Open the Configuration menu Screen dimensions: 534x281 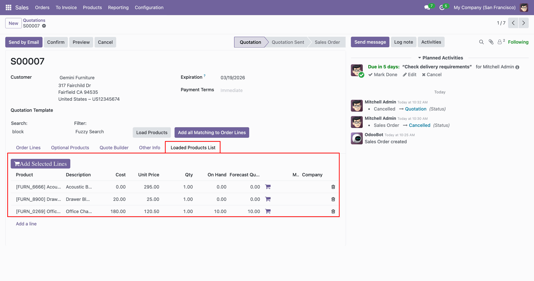(149, 8)
